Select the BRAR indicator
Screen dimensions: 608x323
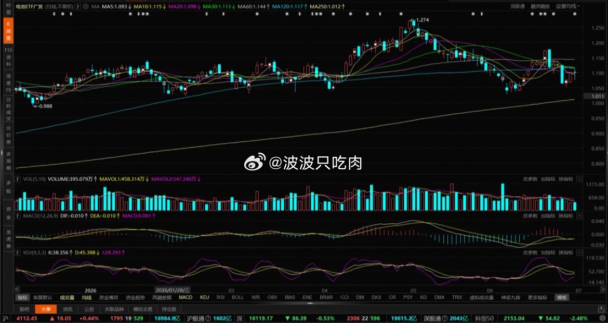[x=326, y=298]
